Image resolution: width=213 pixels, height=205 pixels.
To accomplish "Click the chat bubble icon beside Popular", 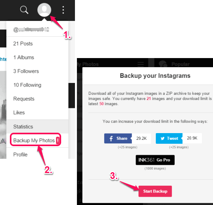I will pyautogui.click(x=163, y=64).
